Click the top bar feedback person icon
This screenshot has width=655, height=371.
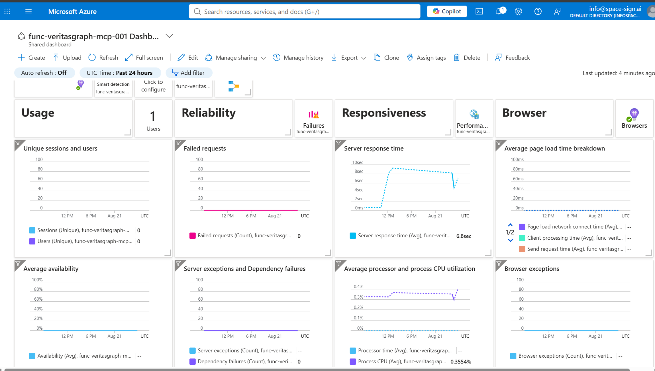point(557,11)
